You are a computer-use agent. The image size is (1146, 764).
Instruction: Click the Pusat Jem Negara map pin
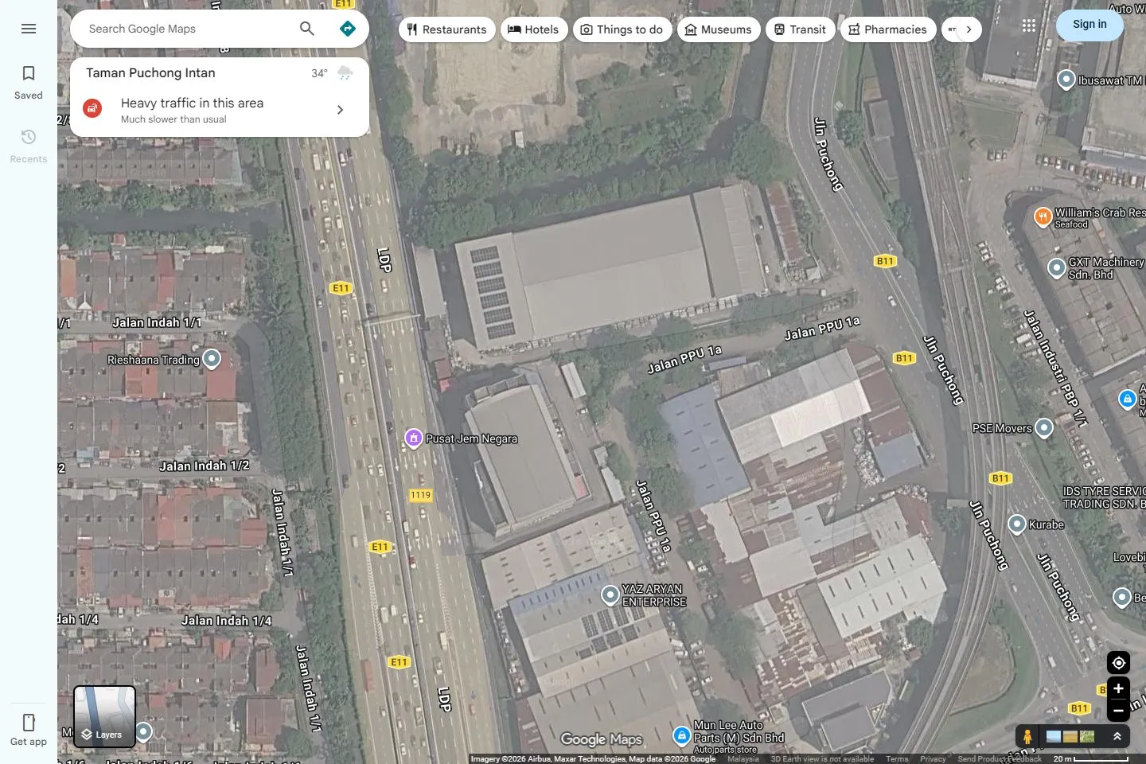click(x=413, y=438)
